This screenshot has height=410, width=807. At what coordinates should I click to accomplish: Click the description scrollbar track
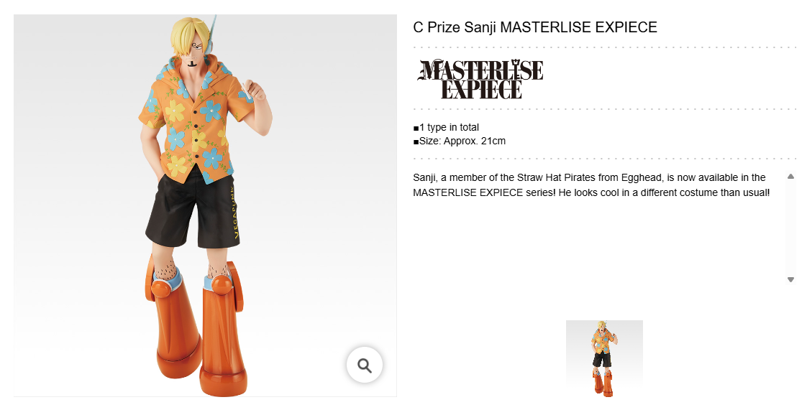(x=790, y=228)
